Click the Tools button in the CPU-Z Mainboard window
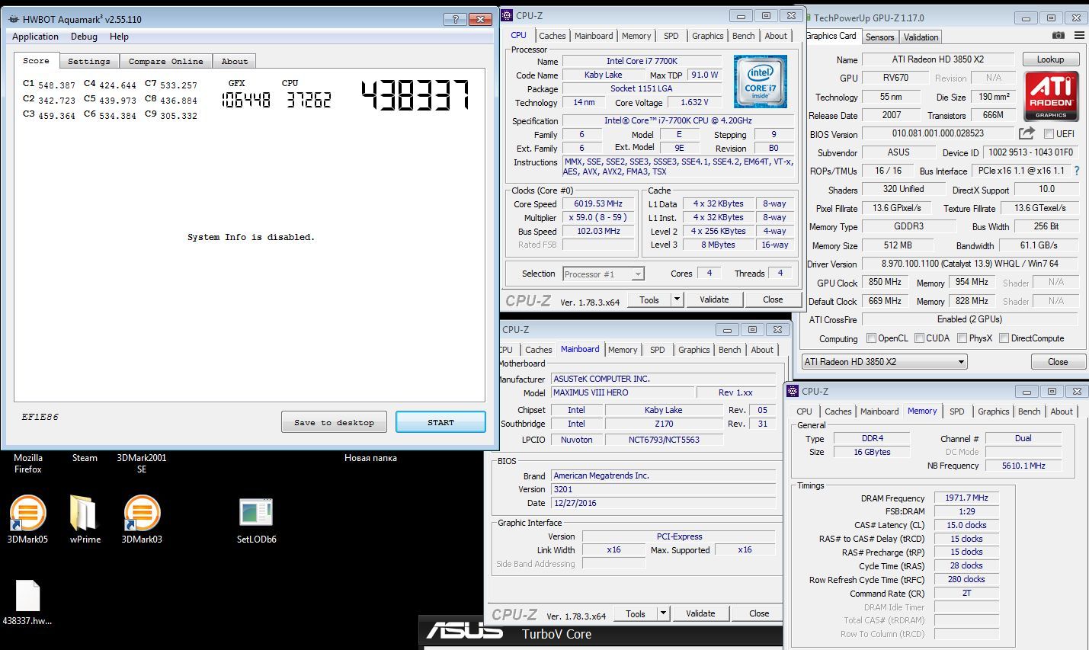The width and height of the screenshot is (1089, 650). [x=636, y=613]
